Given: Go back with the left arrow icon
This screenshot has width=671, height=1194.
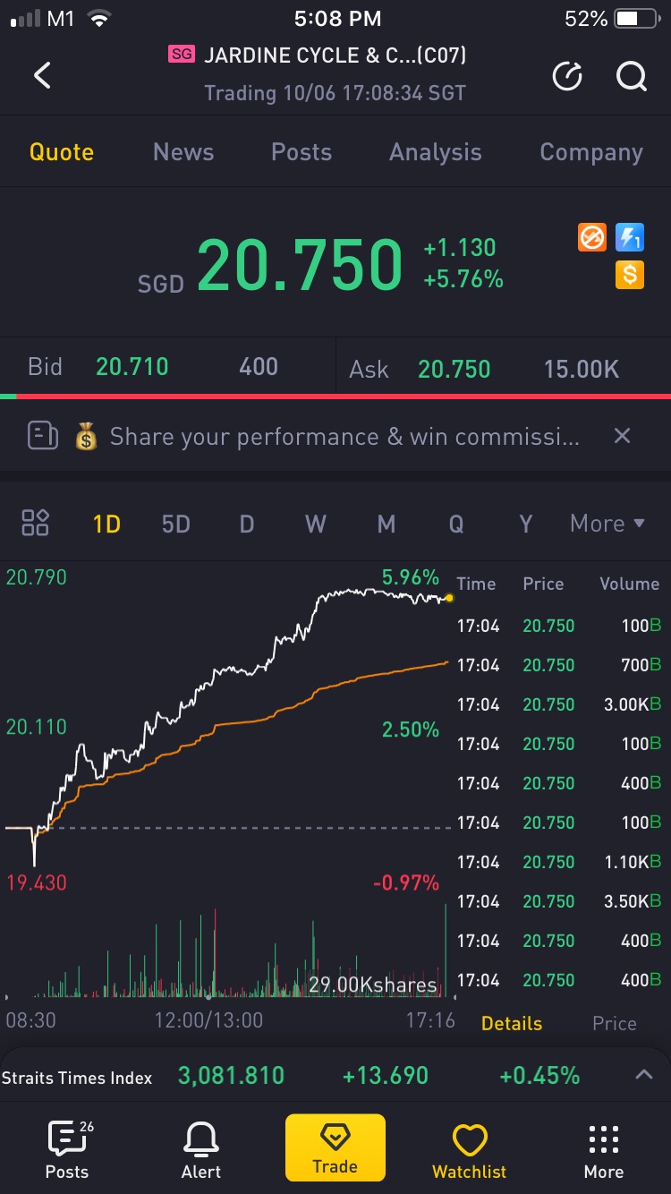Looking at the screenshot, I should (x=42, y=75).
